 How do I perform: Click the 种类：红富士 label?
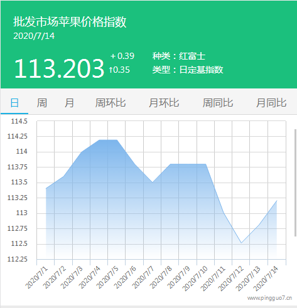click(179, 56)
